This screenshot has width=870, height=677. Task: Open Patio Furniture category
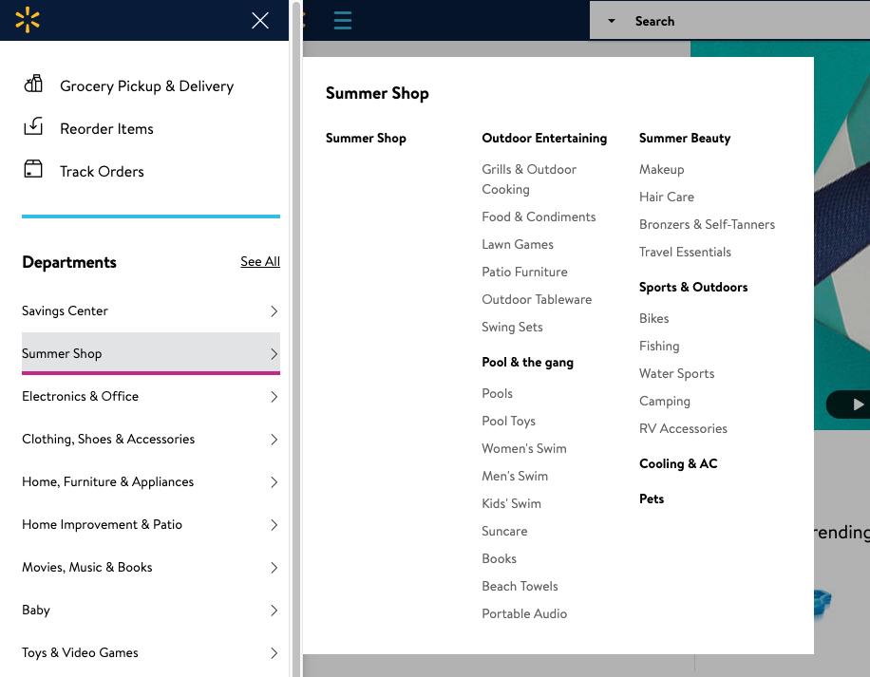(524, 272)
